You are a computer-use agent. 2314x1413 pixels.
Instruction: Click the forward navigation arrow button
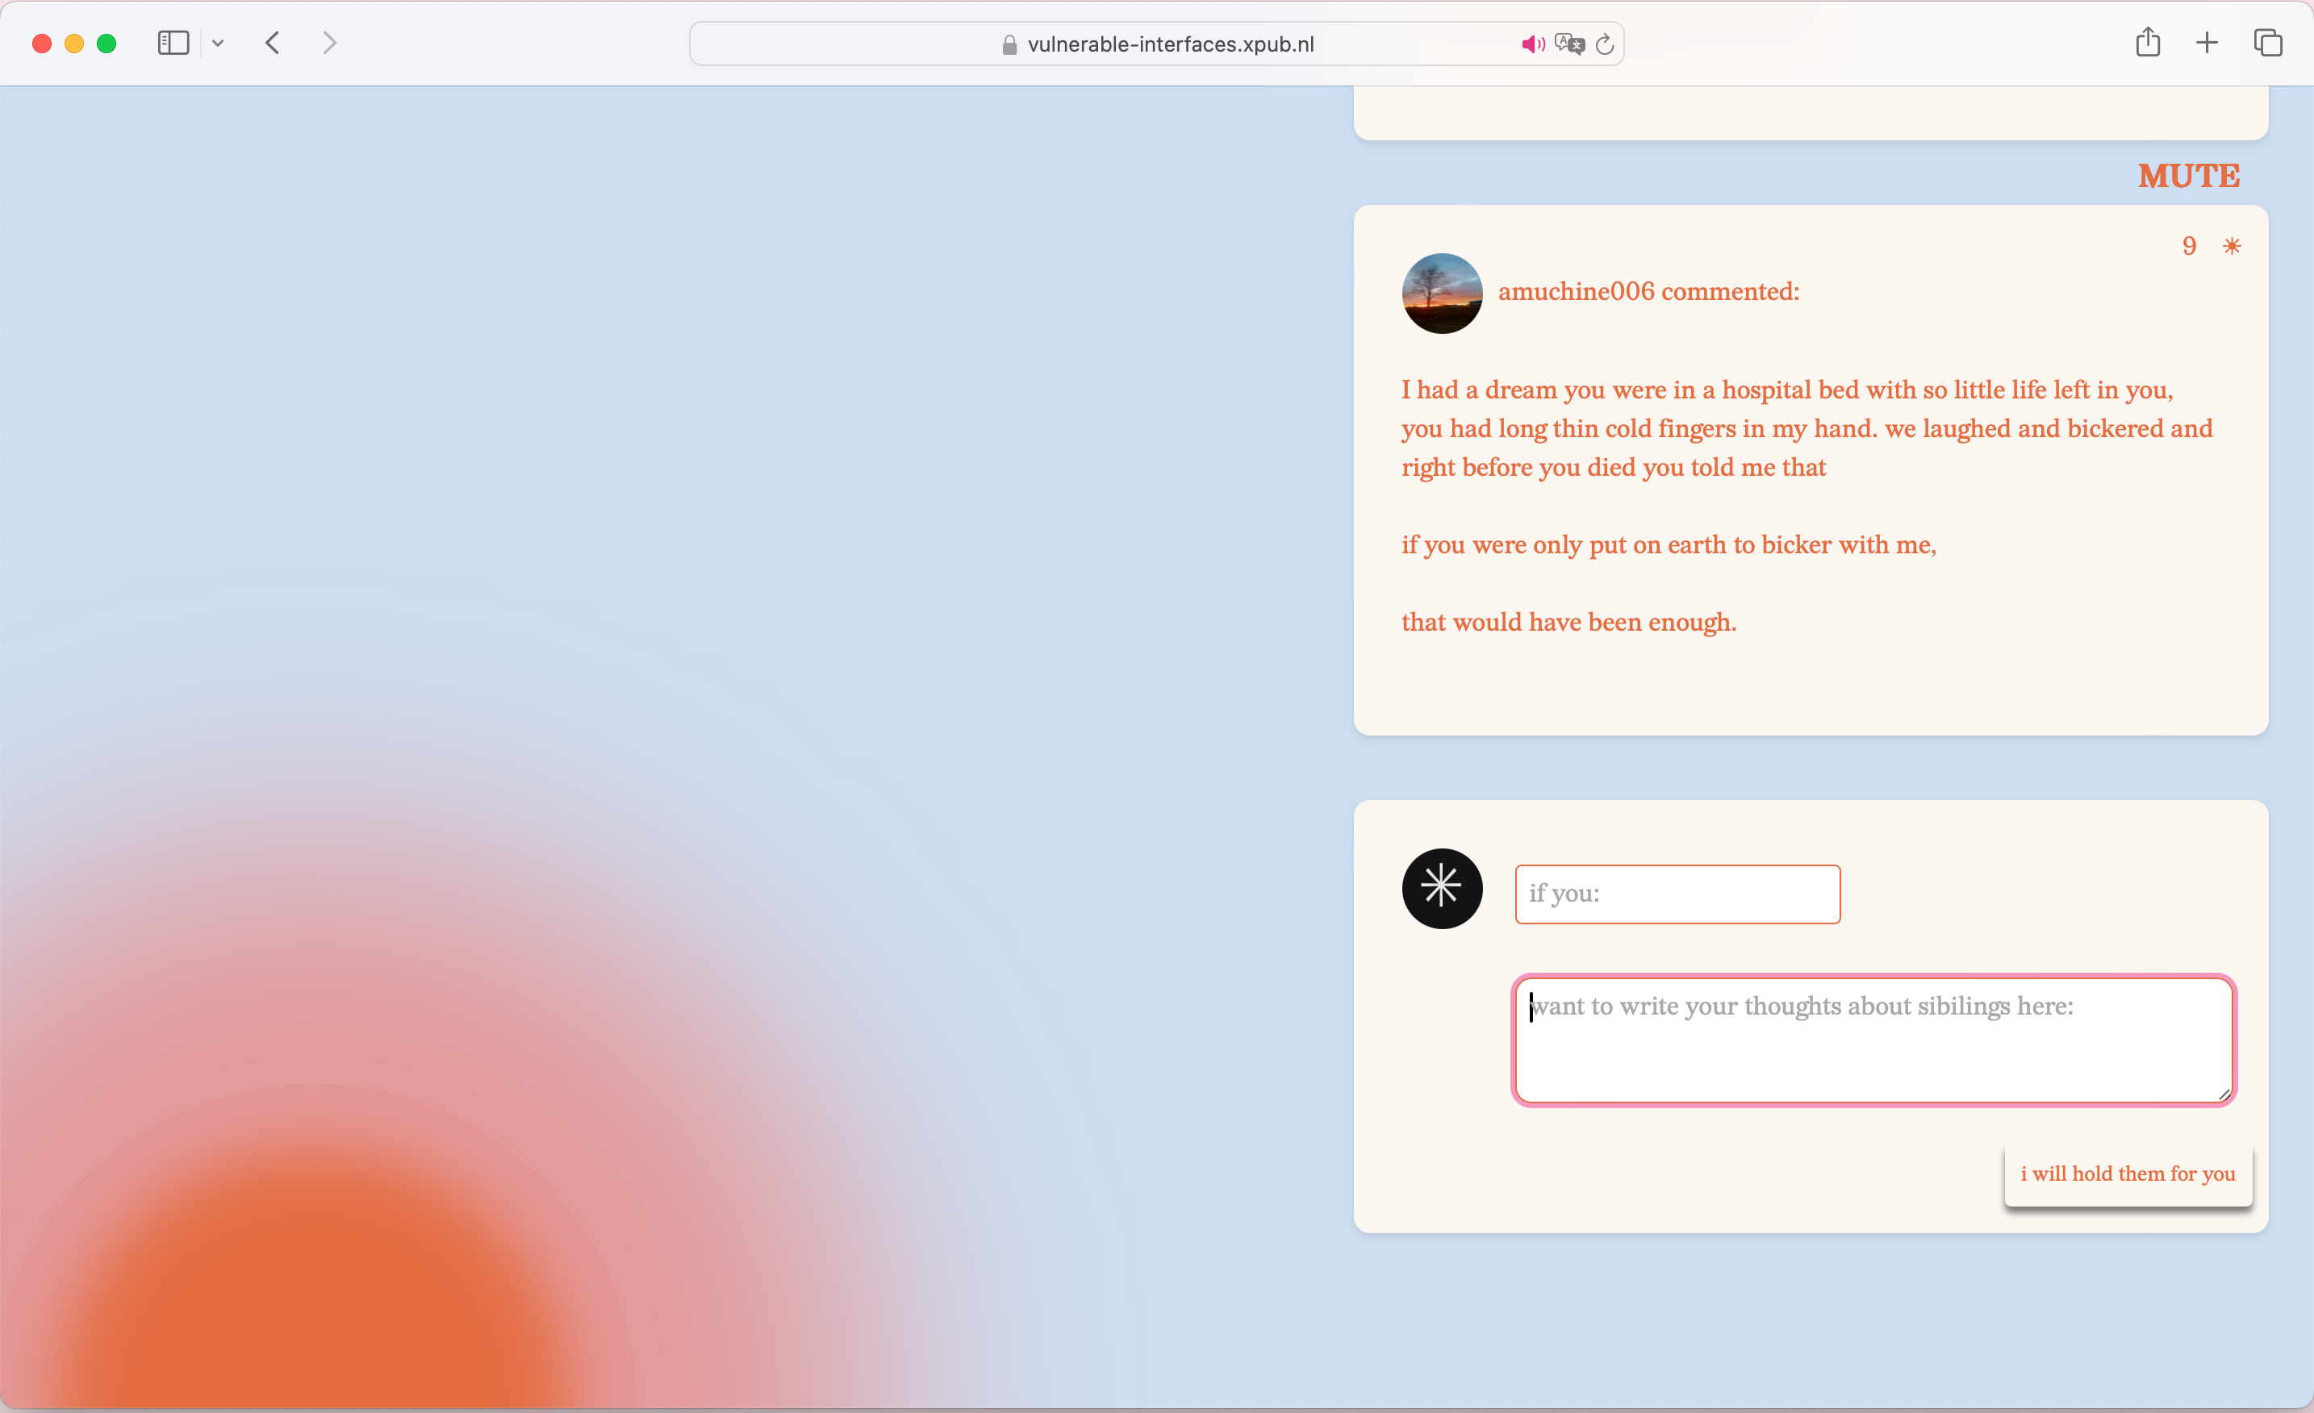tap(328, 43)
